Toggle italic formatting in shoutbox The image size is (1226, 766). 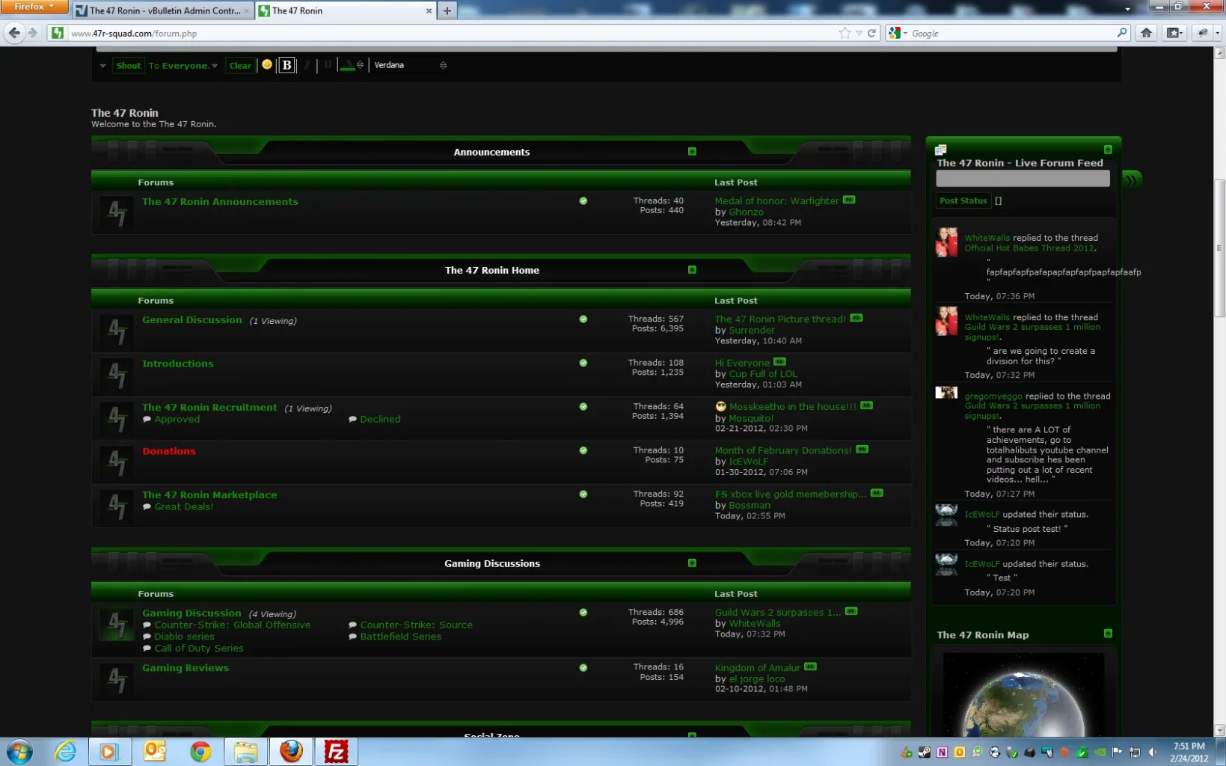(x=307, y=65)
